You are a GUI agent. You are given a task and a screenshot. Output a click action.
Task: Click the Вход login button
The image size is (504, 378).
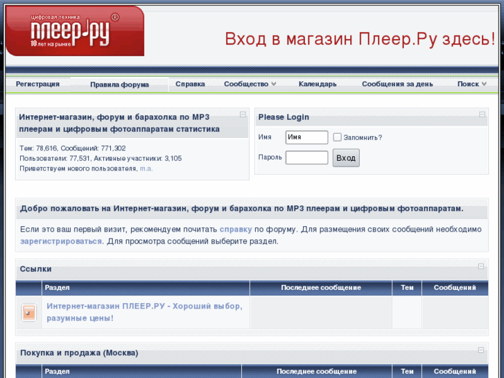click(346, 158)
